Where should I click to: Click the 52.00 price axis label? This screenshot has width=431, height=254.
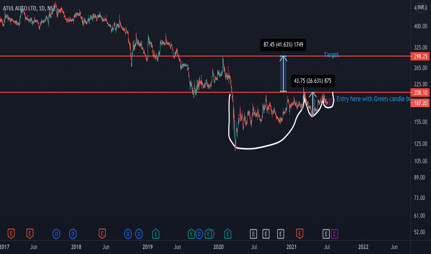click(419, 232)
